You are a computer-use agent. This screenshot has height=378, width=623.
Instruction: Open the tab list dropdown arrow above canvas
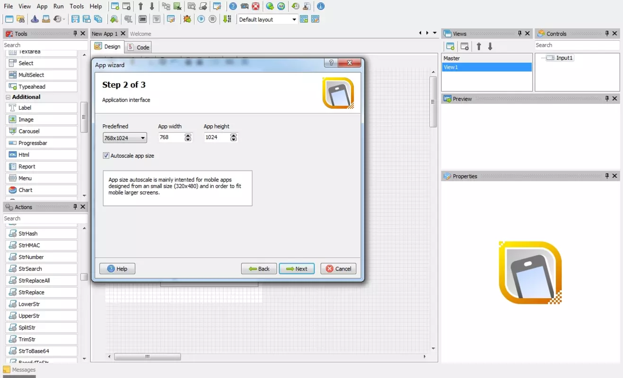point(435,33)
